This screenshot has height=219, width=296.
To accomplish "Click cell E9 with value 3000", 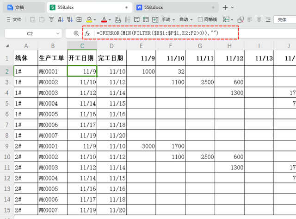I will pos(141,146).
